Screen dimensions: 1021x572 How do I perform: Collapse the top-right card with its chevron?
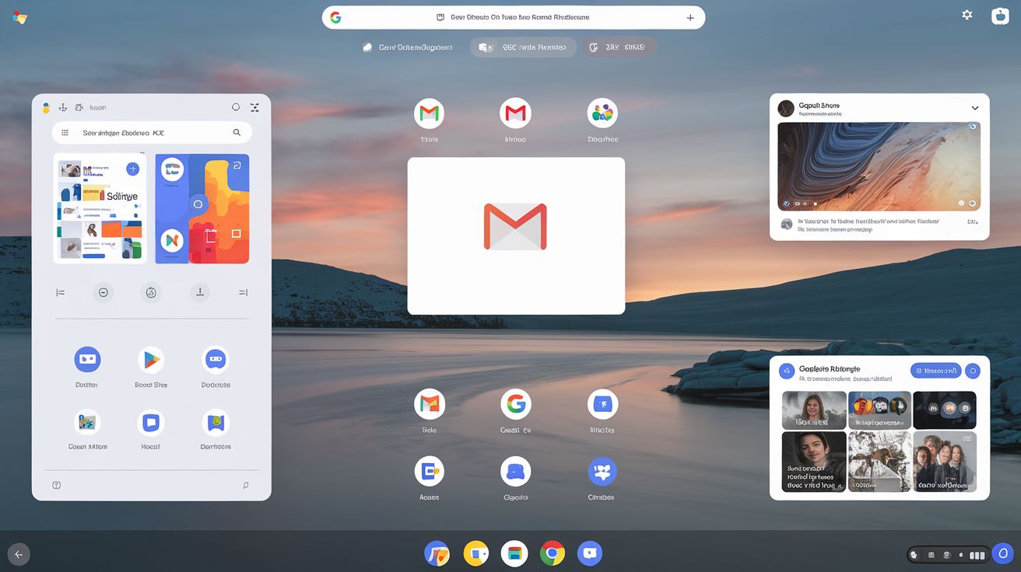[x=974, y=108]
